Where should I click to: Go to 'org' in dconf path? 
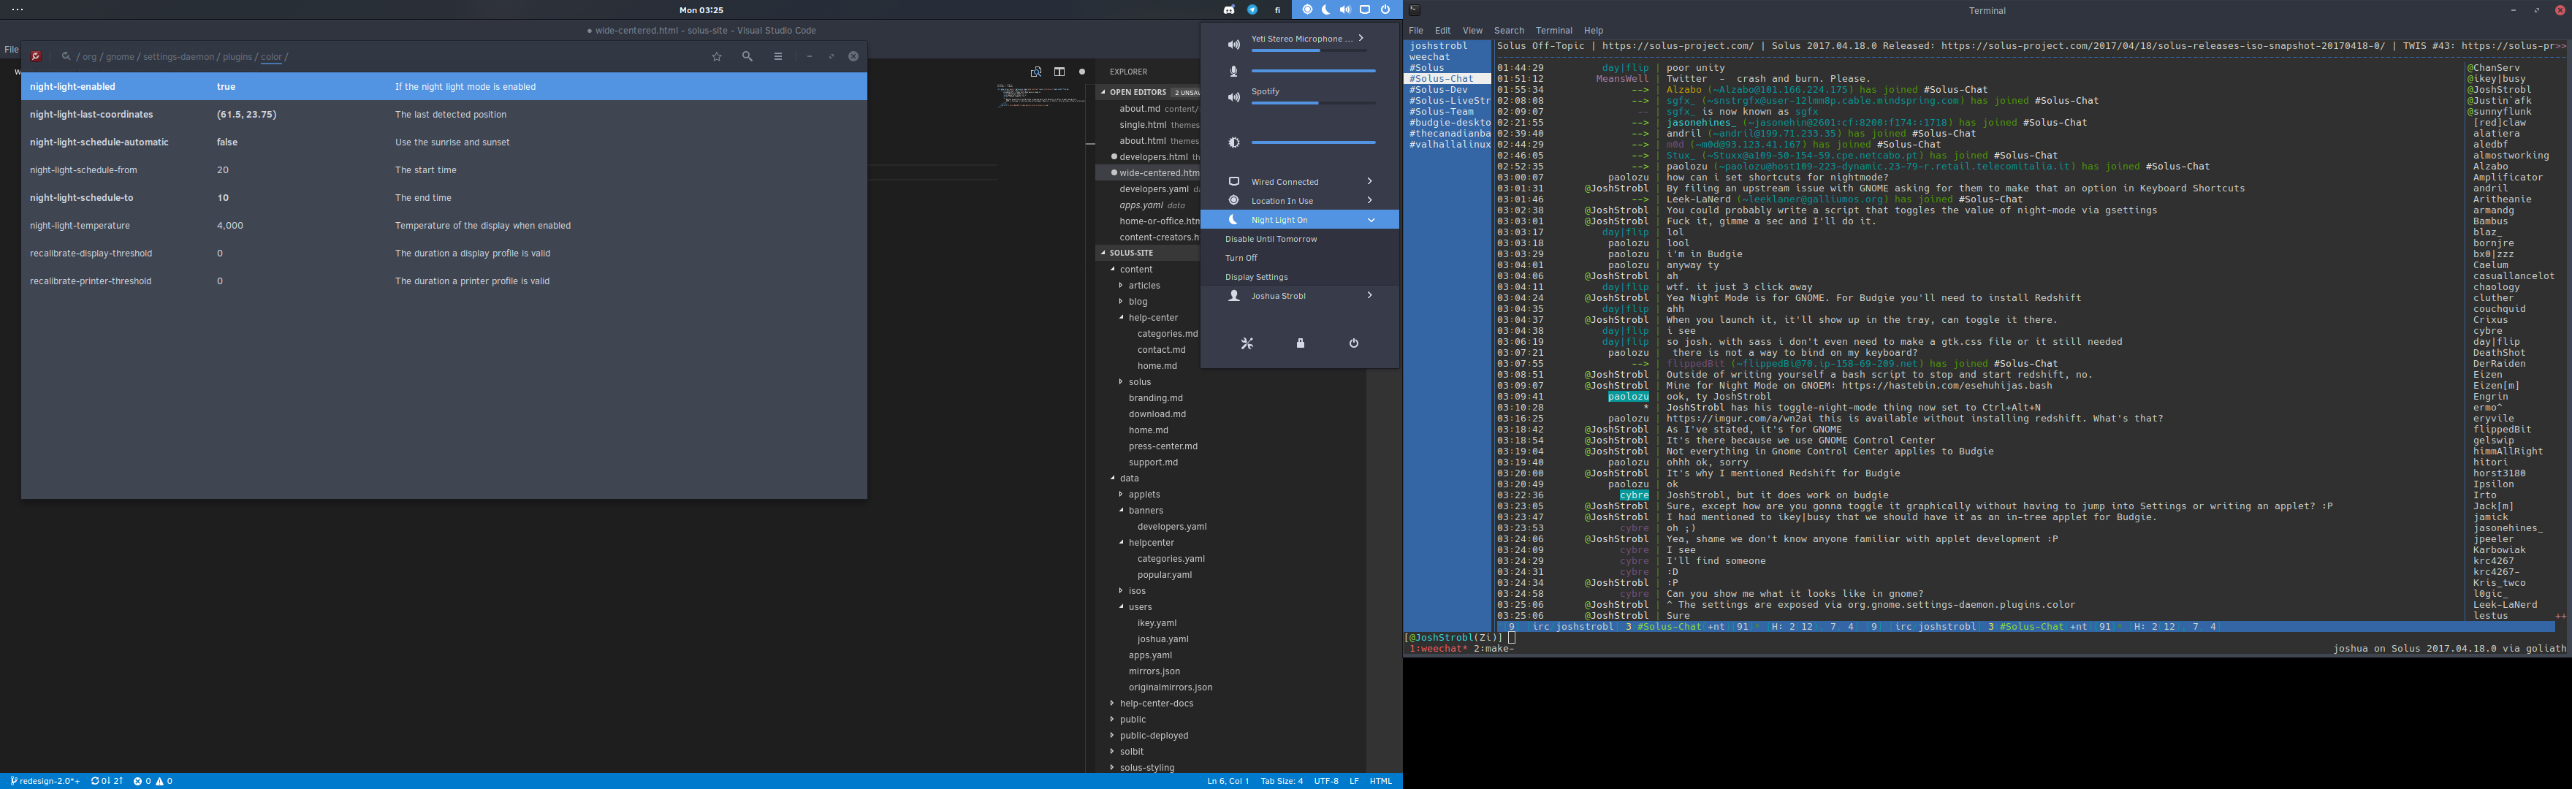click(90, 57)
